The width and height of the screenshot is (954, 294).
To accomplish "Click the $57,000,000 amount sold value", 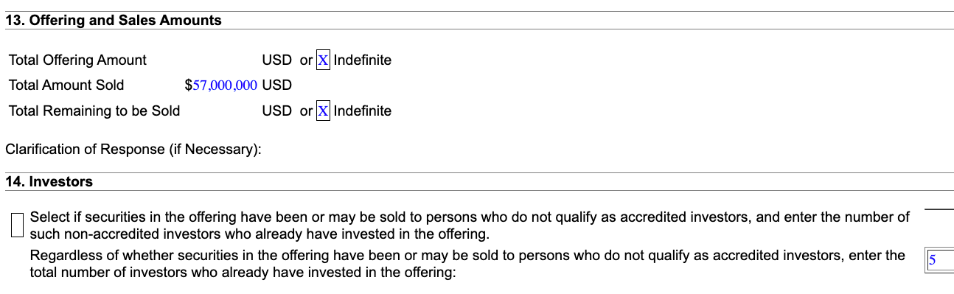I will (225, 85).
